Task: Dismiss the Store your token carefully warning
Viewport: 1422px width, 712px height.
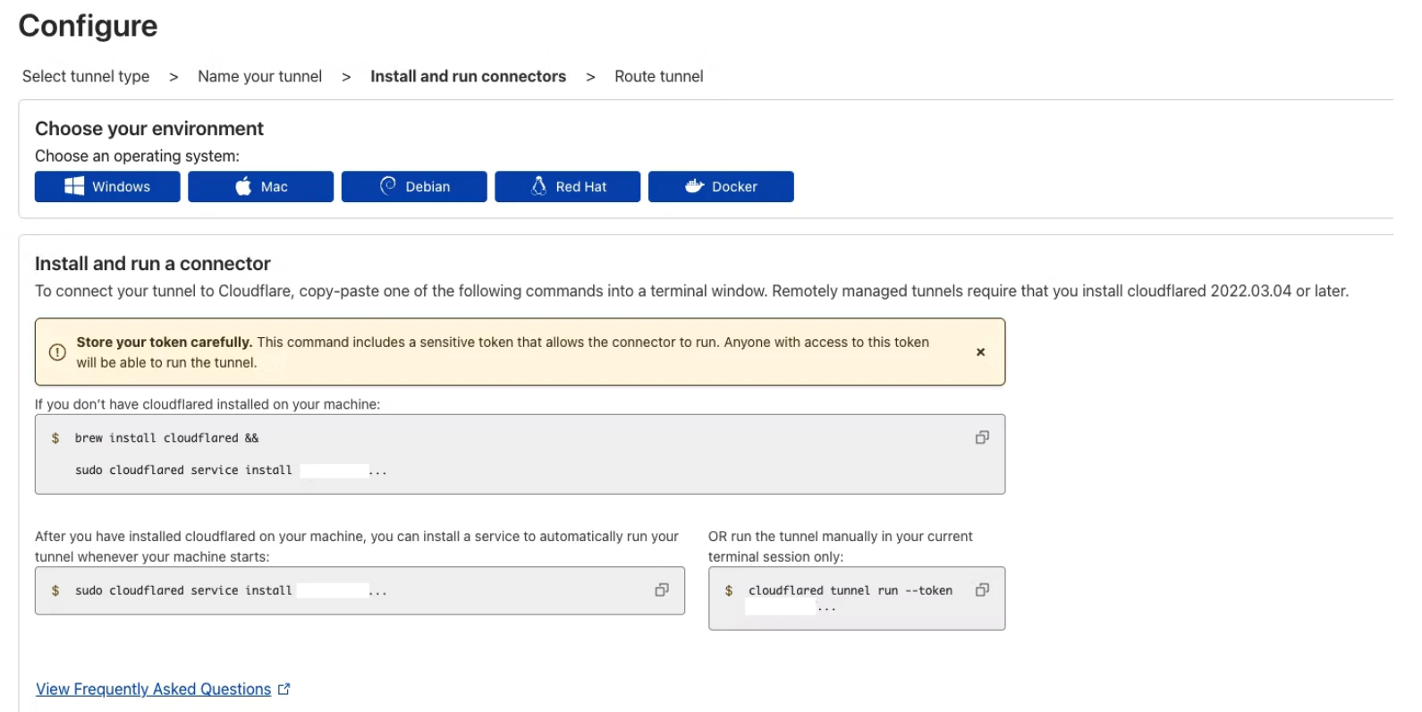Action: click(980, 352)
